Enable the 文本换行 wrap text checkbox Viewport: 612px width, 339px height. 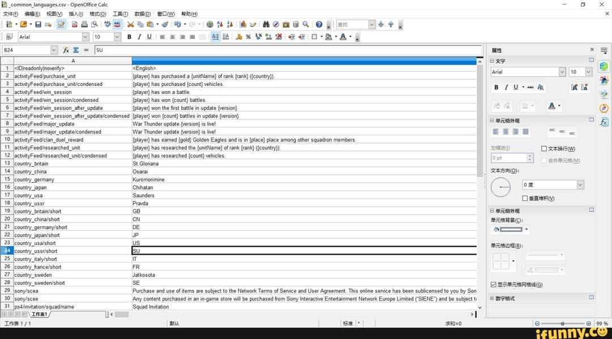[545, 149]
